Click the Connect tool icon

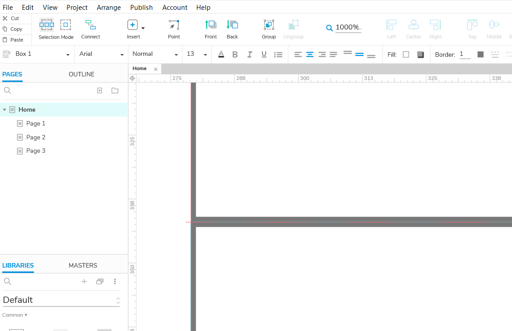[x=91, y=25]
